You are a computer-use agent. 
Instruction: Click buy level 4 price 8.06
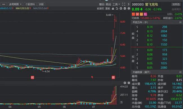click(150, 63)
